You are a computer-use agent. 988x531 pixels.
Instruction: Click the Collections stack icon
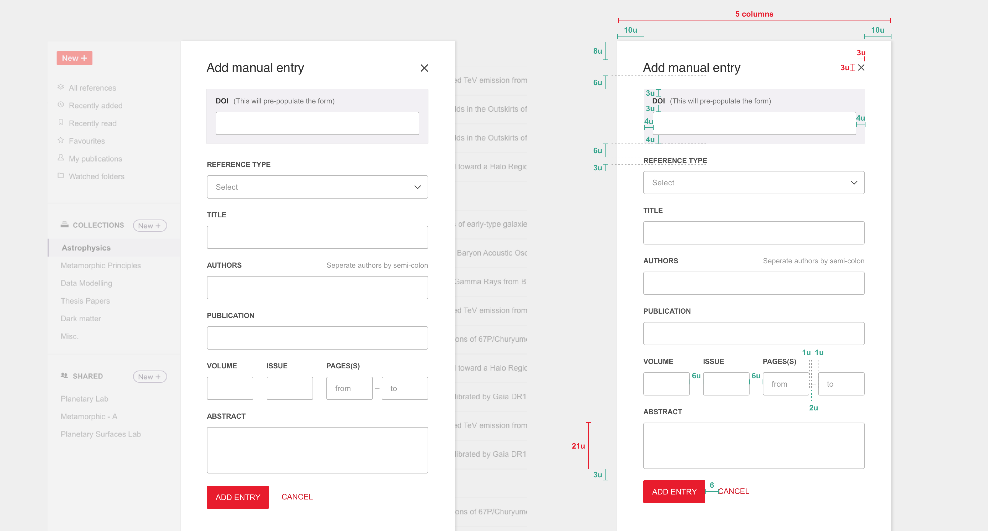pyautogui.click(x=64, y=225)
